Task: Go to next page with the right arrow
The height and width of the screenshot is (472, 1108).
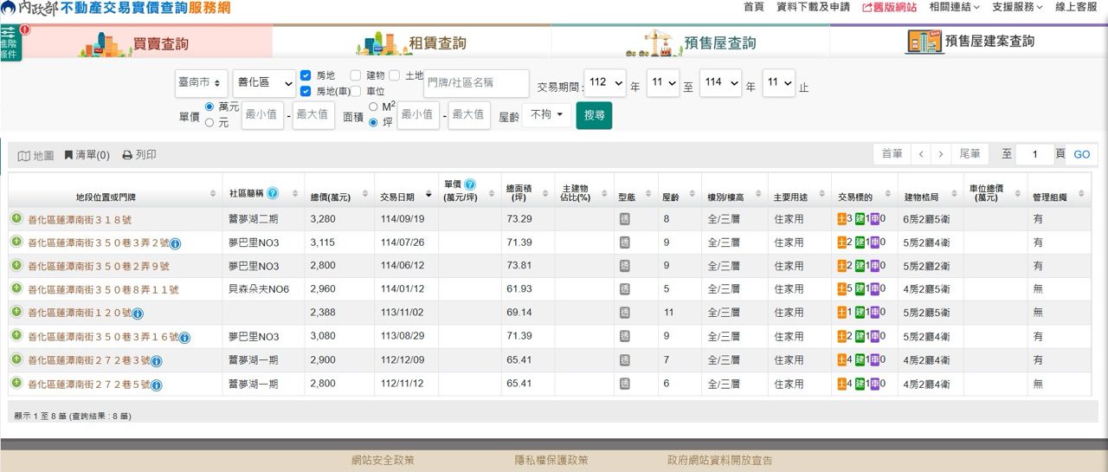Action: pos(941,154)
